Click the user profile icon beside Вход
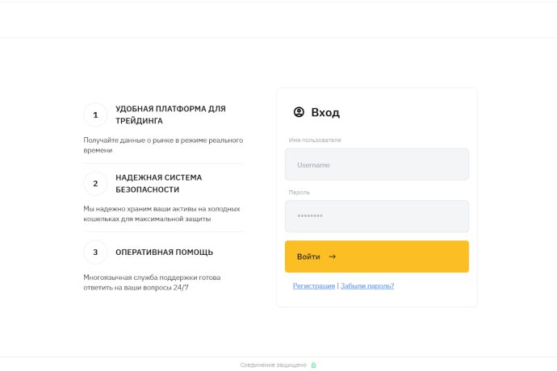Viewport: 557px width, 371px height. pos(299,112)
